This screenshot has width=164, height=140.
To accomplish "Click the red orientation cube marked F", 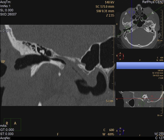I will tap(121, 56).
